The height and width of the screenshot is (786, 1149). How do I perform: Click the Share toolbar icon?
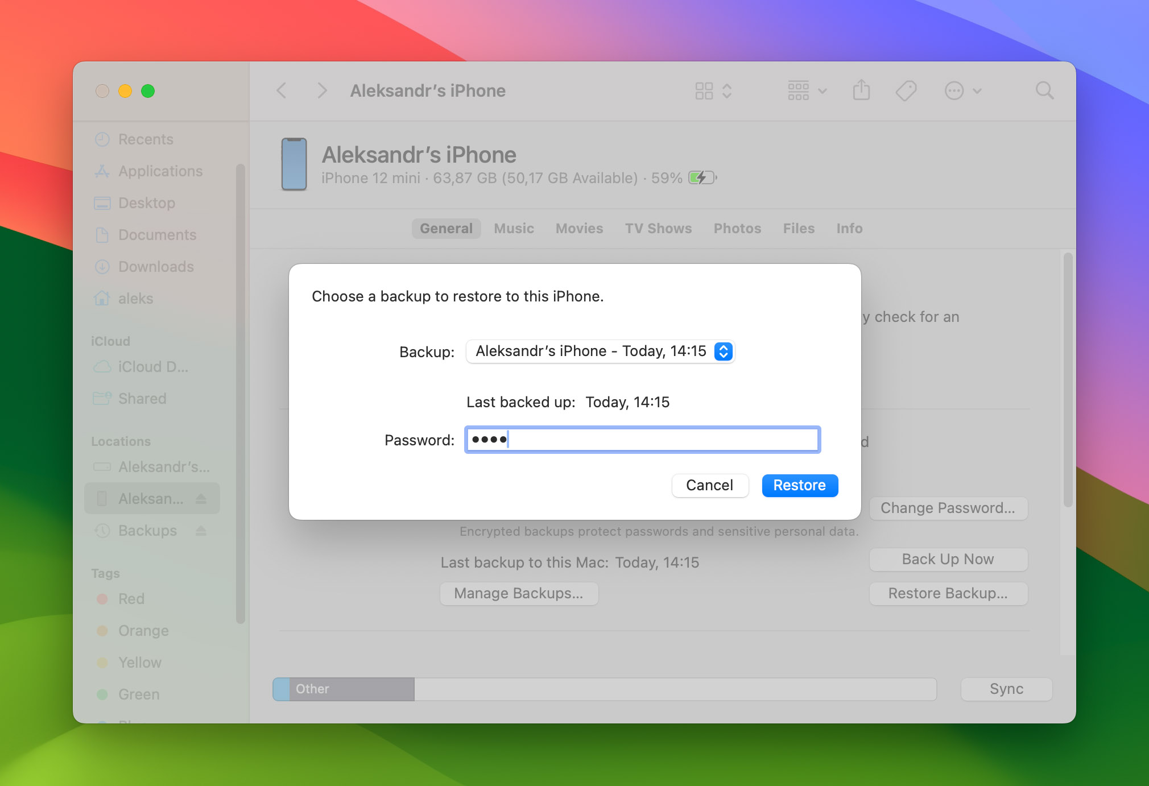click(861, 90)
